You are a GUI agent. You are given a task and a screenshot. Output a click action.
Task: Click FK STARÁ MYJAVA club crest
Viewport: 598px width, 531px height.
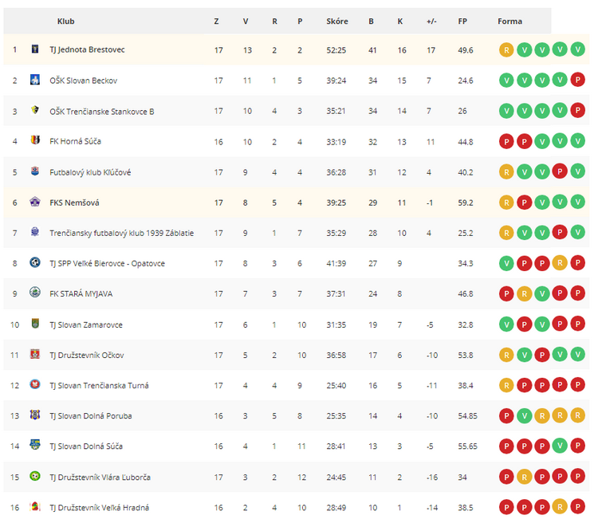tap(35, 293)
